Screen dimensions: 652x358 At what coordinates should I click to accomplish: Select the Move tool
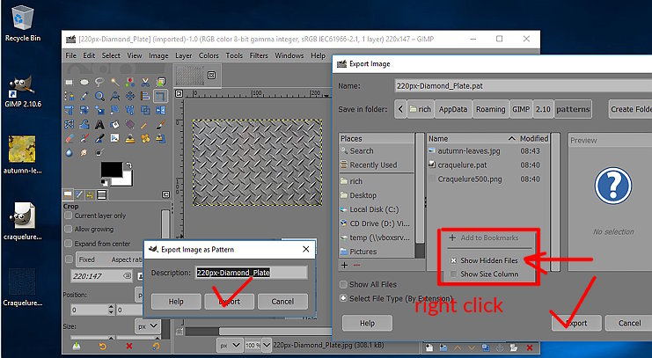pos(130,96)
